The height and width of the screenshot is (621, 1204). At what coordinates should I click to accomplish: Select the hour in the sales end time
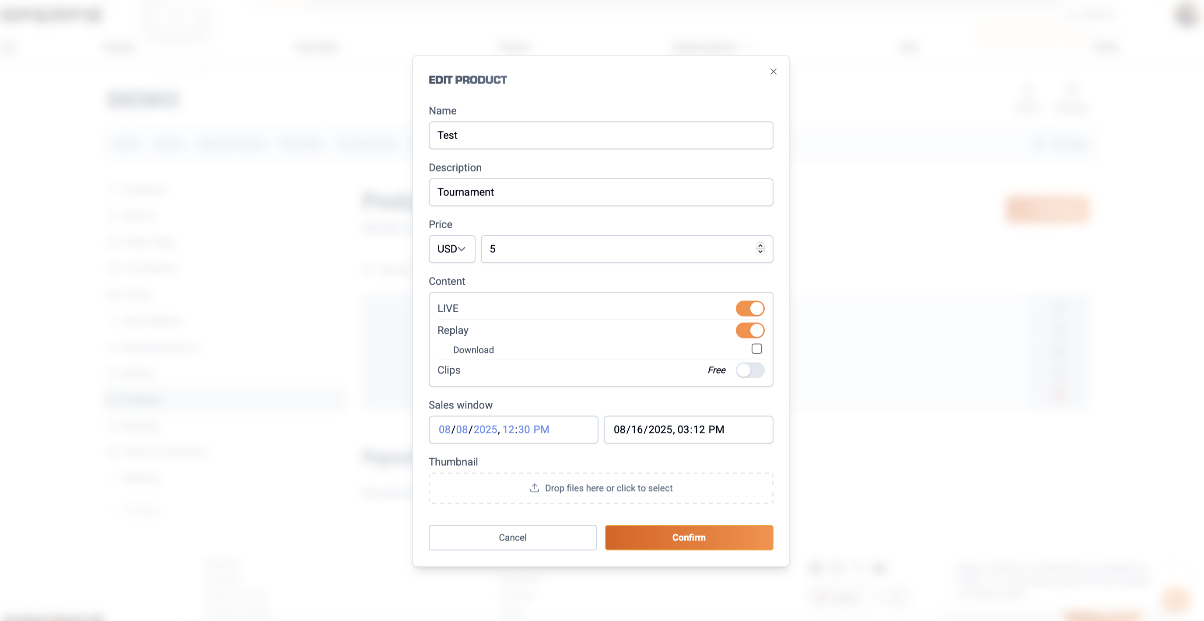tap(683, 429)
